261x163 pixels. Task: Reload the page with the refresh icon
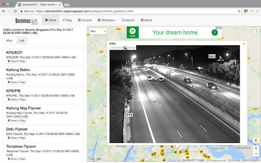pyautogui.click(x=15, y=11)
